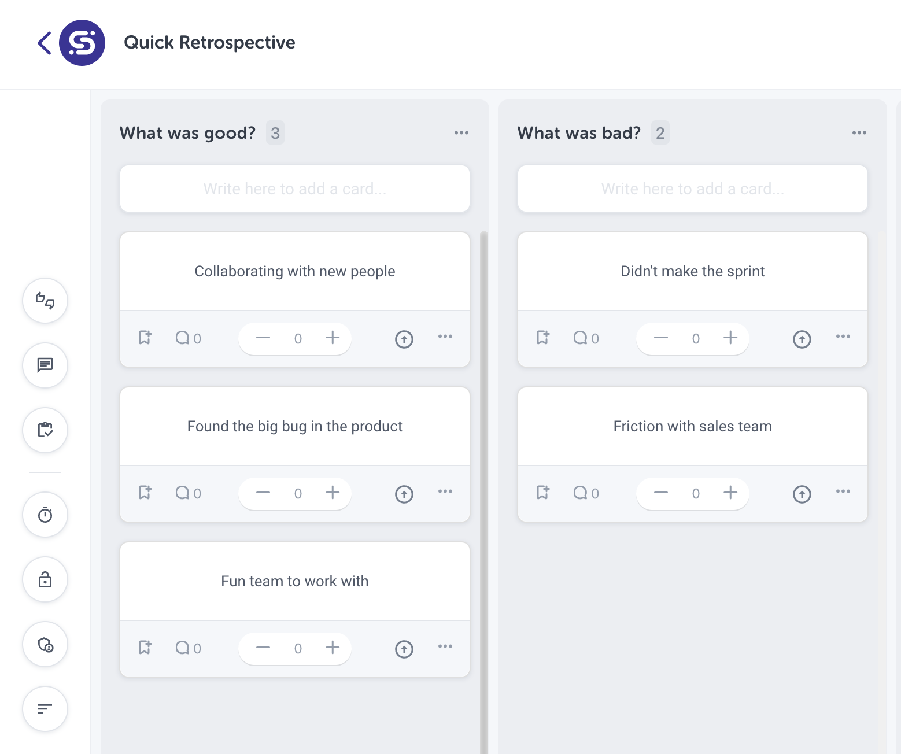Open the comments sidebar icon
This screenshot has width=901, height=754.
pos(45,365)
